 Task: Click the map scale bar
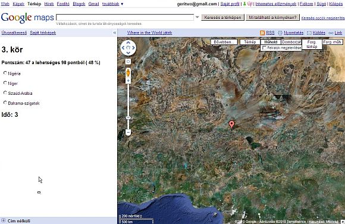coord(136,219)
